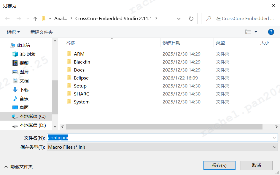This screenshot has width=280, height=175.
Task: Select the System folder
Action: tap(82, 102)
